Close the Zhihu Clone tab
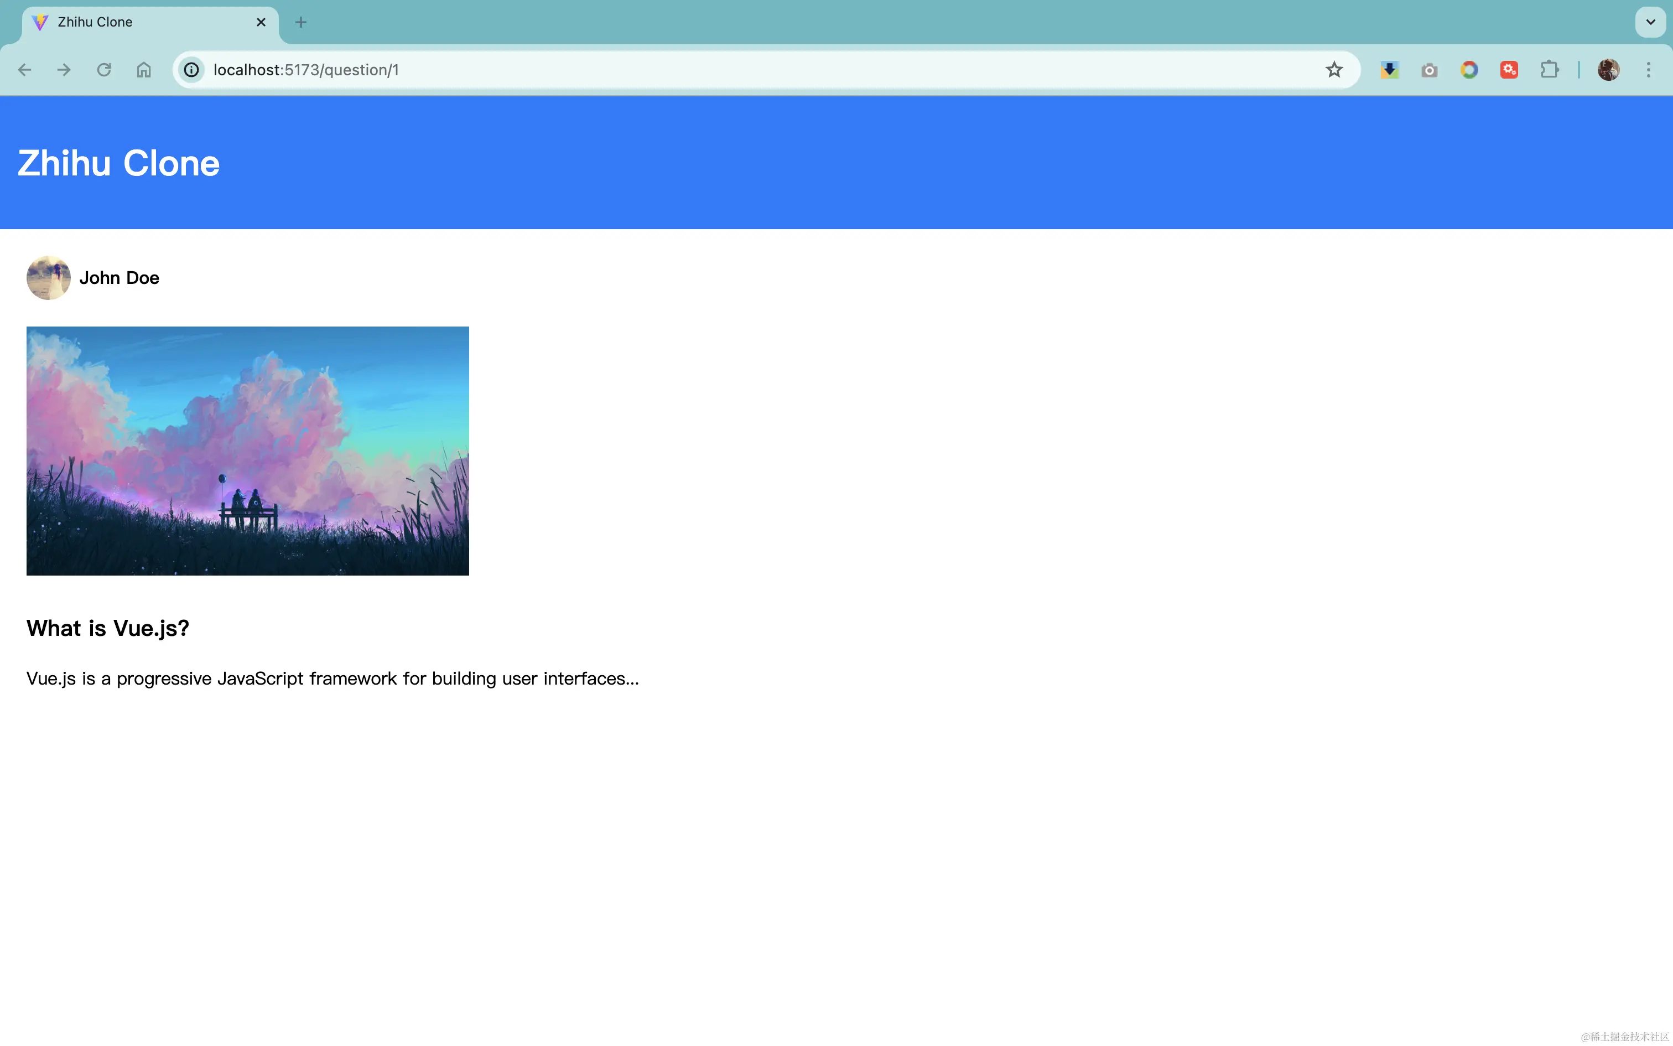Screen dimensions: 1673x1046 [261, 22]
